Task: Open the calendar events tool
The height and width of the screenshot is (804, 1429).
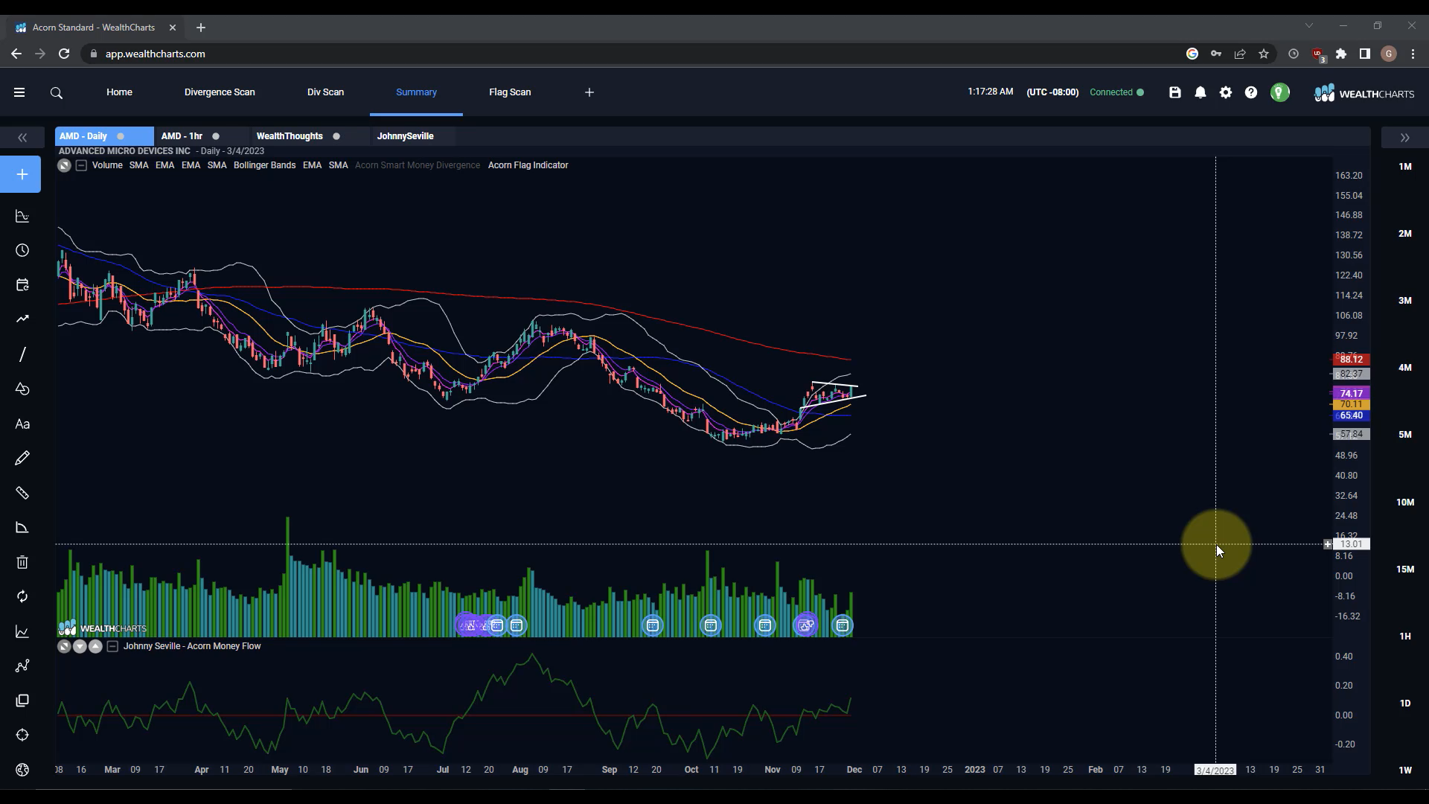Action: [x=22, y=284]
